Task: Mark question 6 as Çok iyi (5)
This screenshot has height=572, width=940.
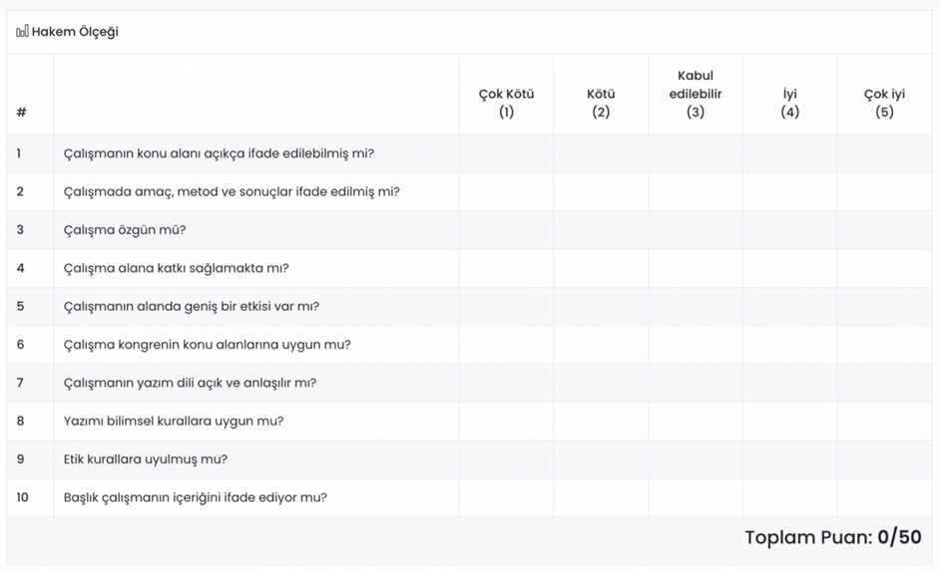Action: pyautogui.click(x=884, y=345)
